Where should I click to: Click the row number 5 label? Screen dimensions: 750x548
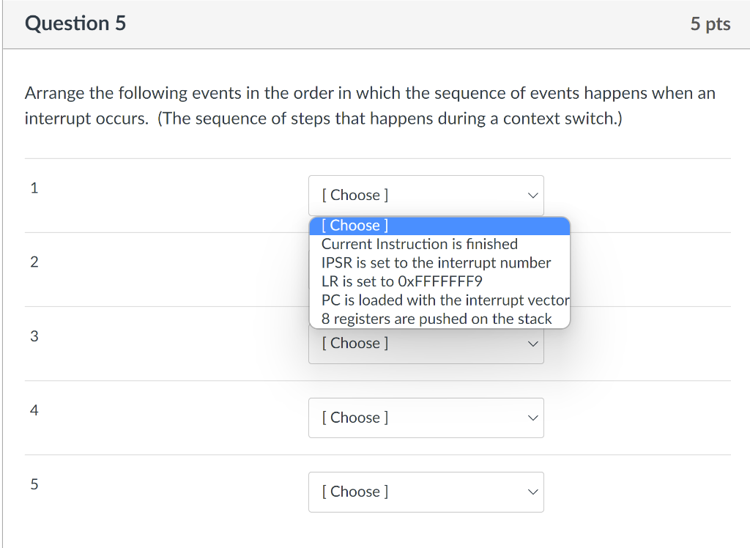coord(34,484)
